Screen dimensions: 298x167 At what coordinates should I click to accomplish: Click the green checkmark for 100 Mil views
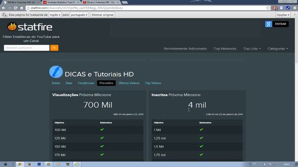[102, 129]
